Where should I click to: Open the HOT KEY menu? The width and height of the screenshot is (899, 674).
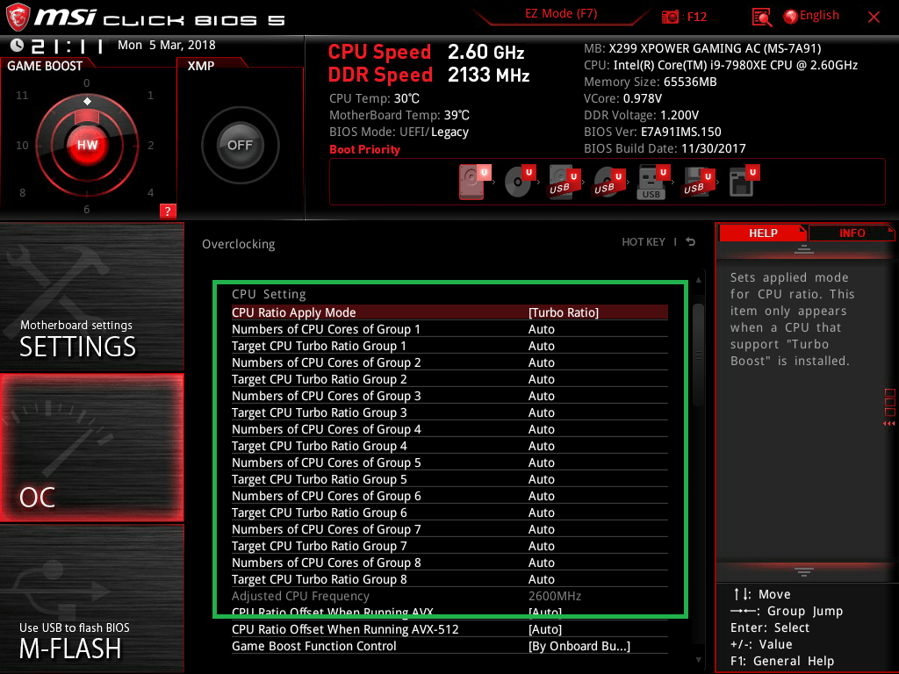click(644, 242)
